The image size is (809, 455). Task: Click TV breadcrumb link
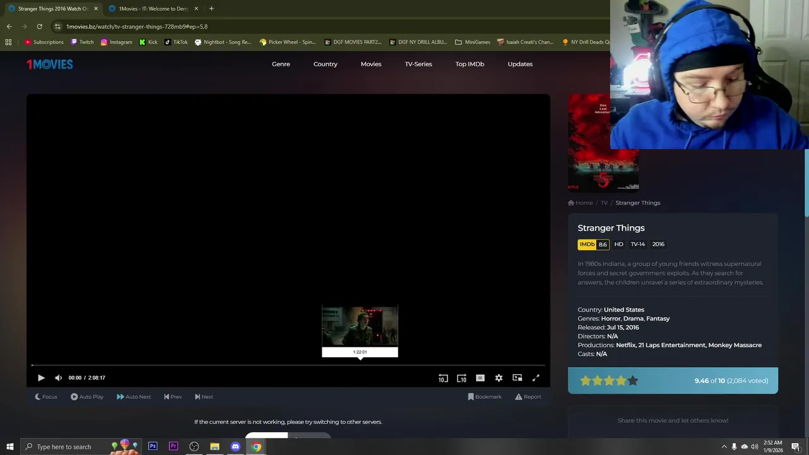pyautogui.click(x=604, y=203)
